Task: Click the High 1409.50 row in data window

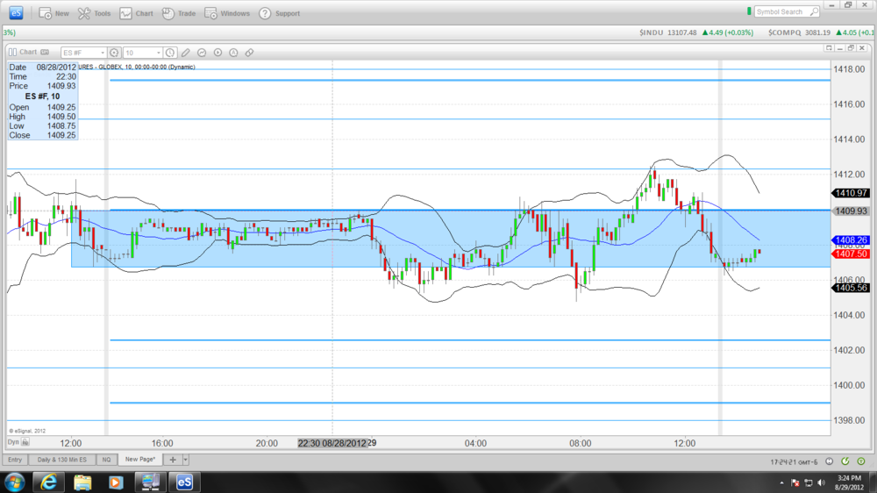Action: 42,117
